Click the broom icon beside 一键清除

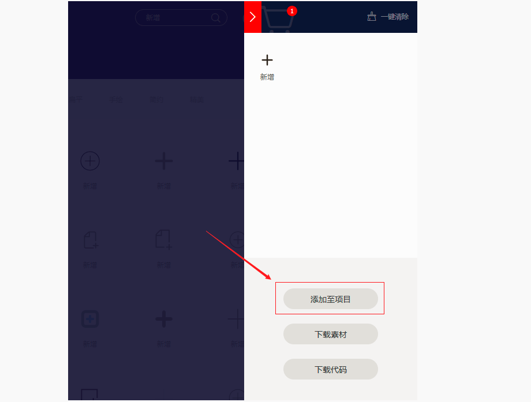[372, 17]
